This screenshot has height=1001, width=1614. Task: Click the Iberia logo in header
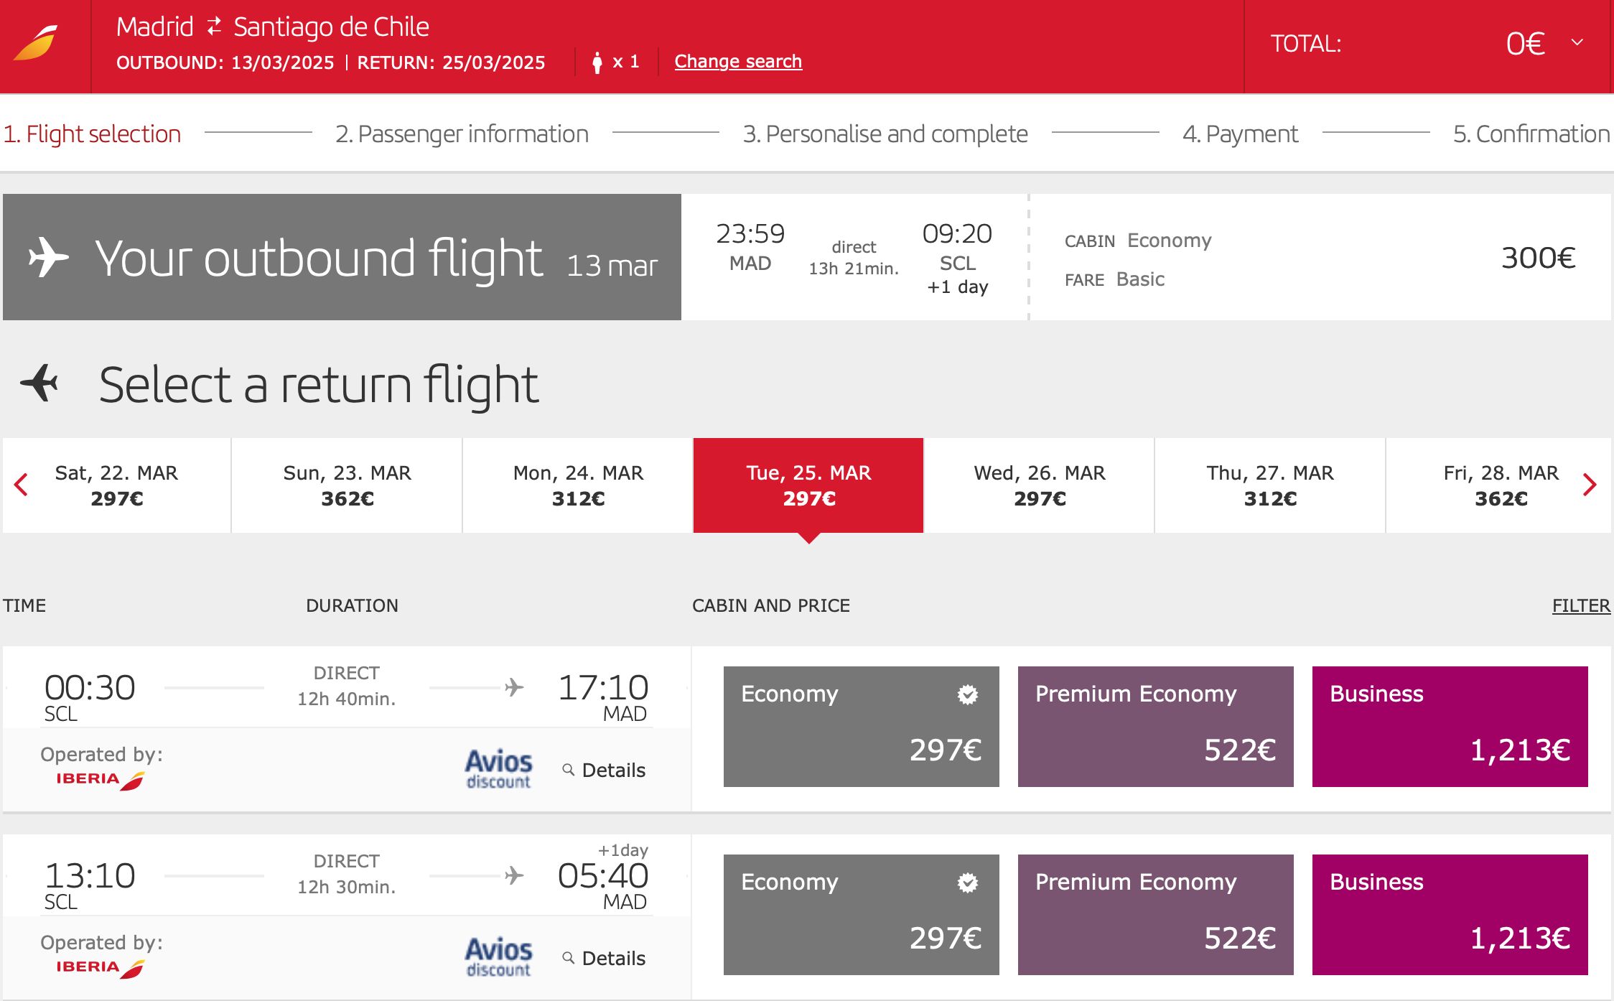click(x=35, y=44)
